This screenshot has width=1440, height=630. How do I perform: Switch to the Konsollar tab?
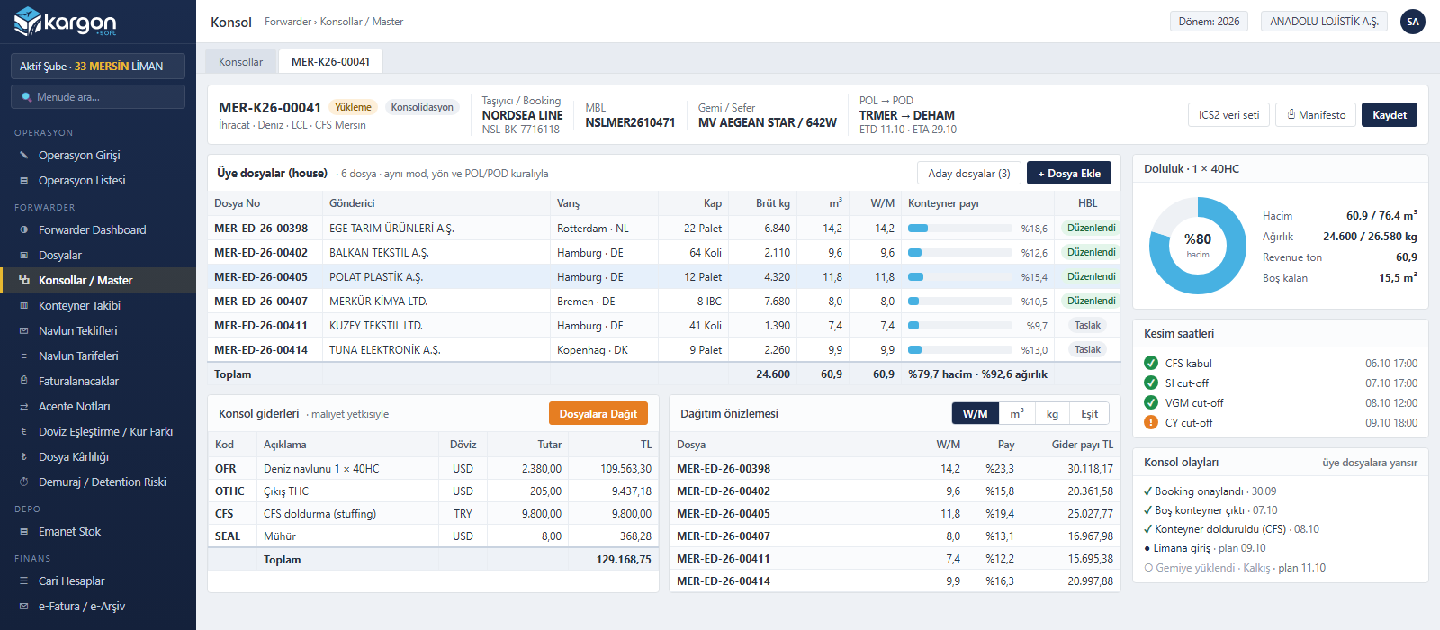tap(241, 62)
